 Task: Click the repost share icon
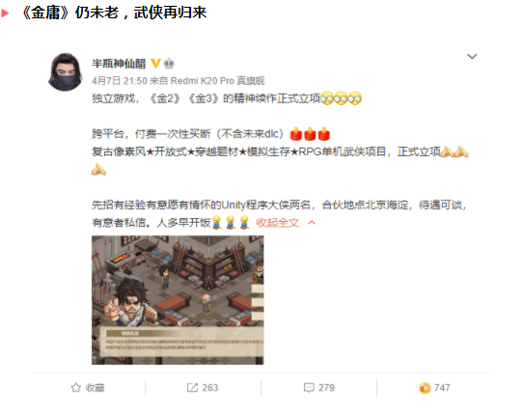(x=192, y=388)
